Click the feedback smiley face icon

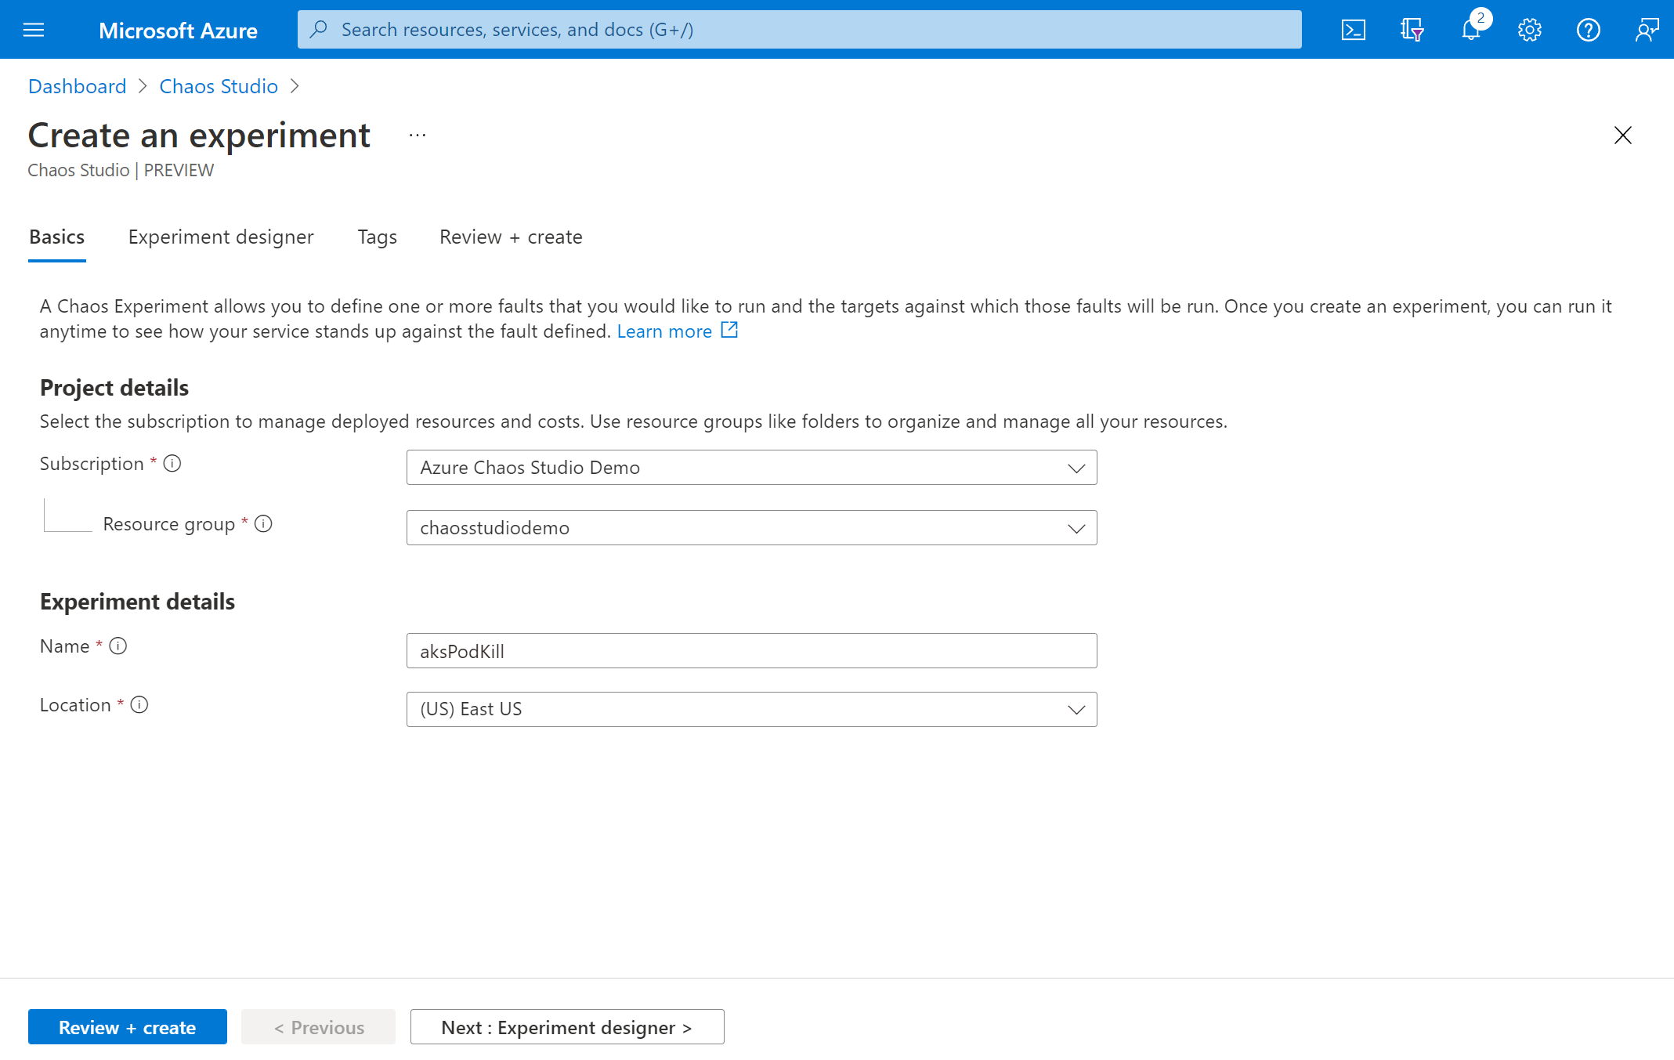1646,28
